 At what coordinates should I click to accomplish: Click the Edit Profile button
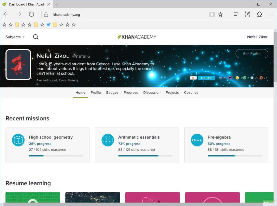(x=252, y=54)
